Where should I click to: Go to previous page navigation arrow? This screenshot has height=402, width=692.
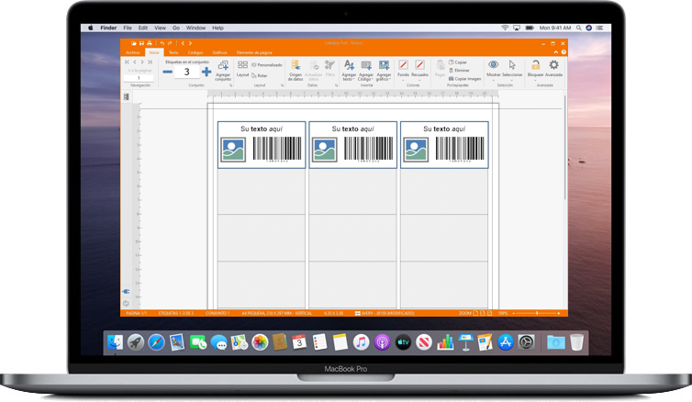click(135, 62)
